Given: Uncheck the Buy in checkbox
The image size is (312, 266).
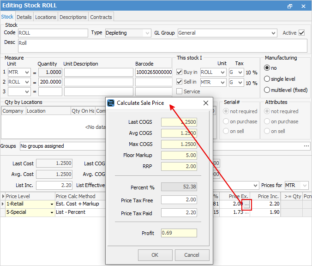Looking at the screenshot, I should click(180, 73).
